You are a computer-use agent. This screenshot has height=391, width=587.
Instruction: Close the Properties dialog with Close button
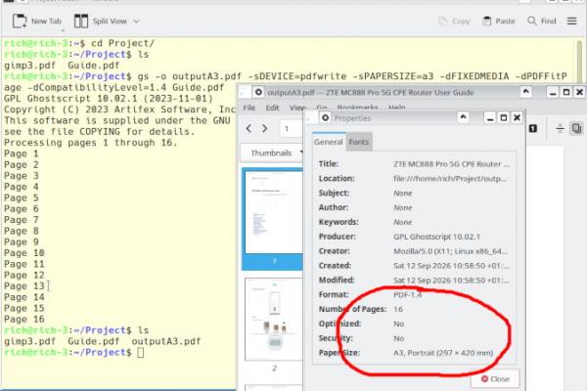[495, 379]
